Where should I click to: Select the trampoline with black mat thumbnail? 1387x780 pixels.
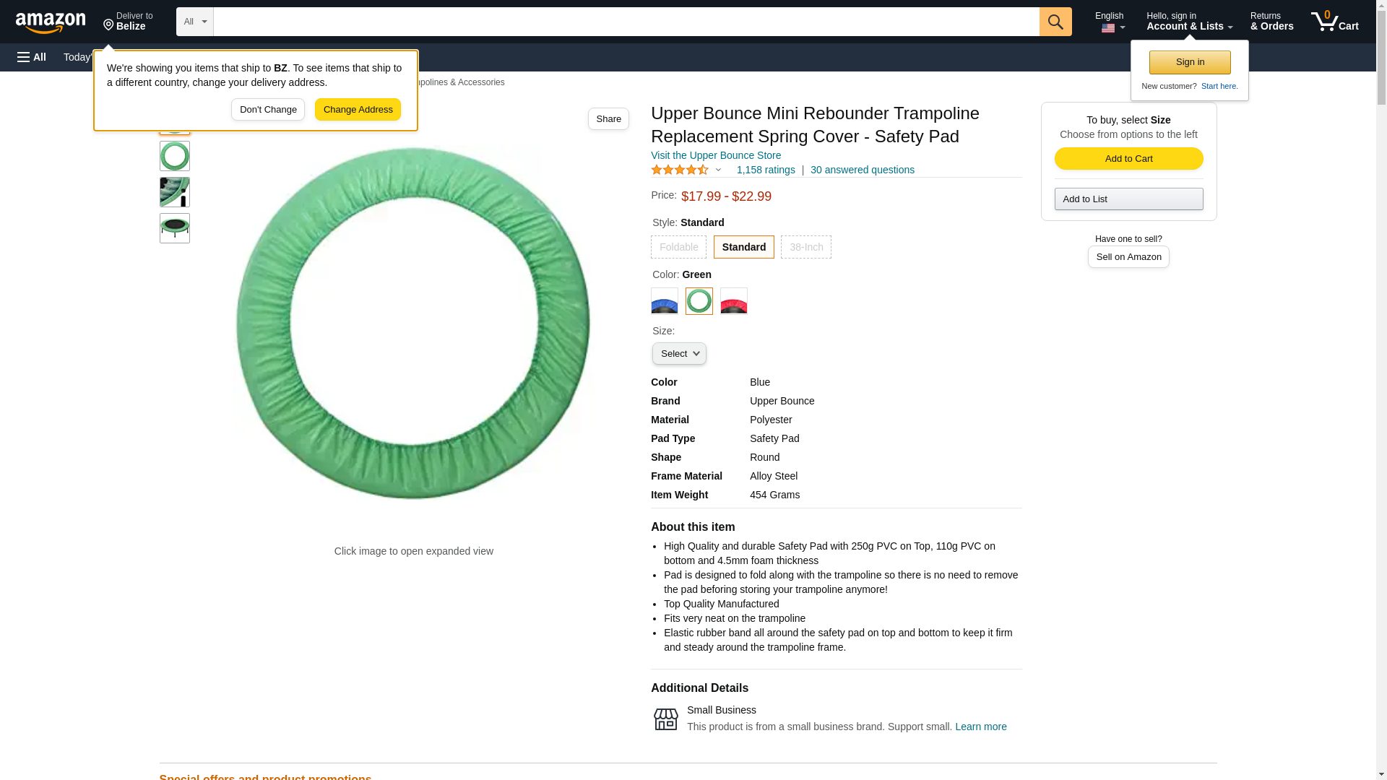point(175,228)
